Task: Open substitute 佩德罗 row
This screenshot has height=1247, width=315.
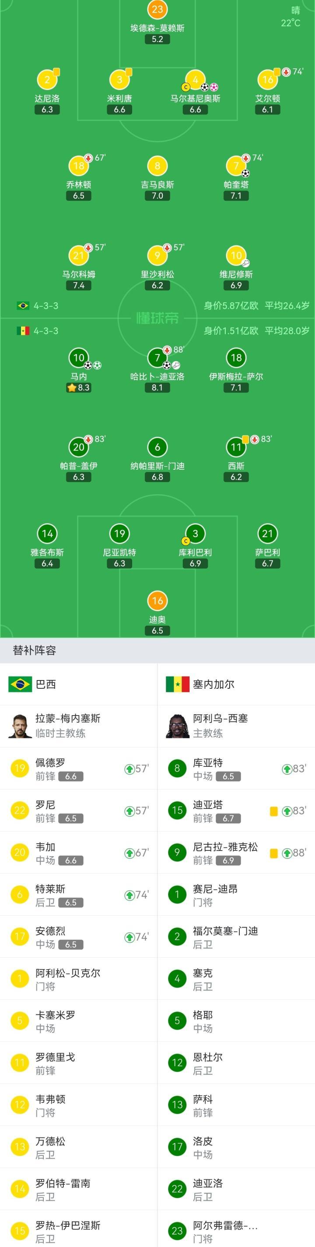Action: 79,769
